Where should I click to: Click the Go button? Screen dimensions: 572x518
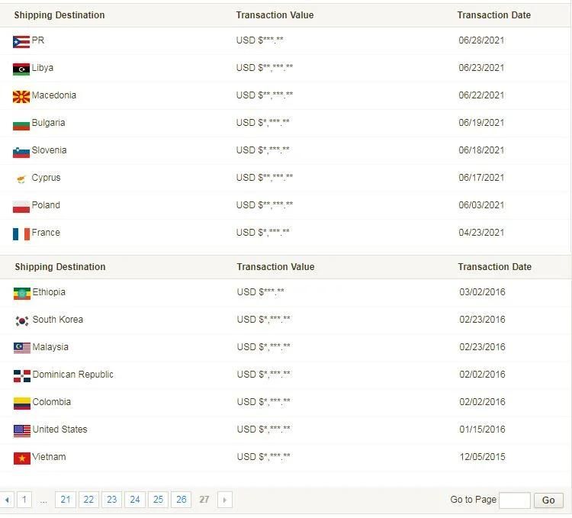click(x=548, y=500)
